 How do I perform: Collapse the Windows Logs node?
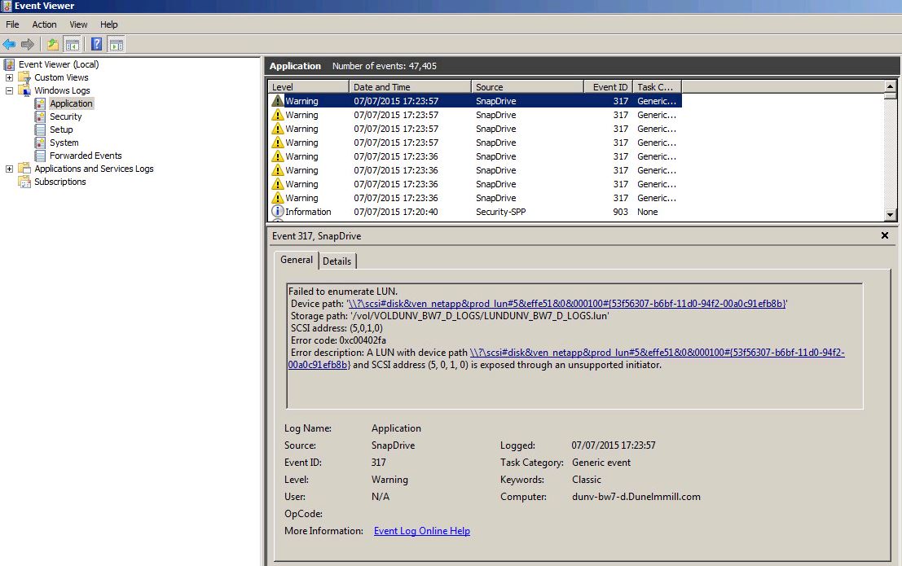coord(10,90)
